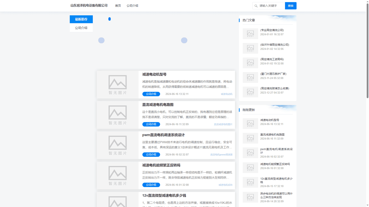The width and height of the screenshot is (369, 207).
Task: Click 公司介绍 badge under 减速电机能频繁正反转吗
Action: (x=151, y=185)
